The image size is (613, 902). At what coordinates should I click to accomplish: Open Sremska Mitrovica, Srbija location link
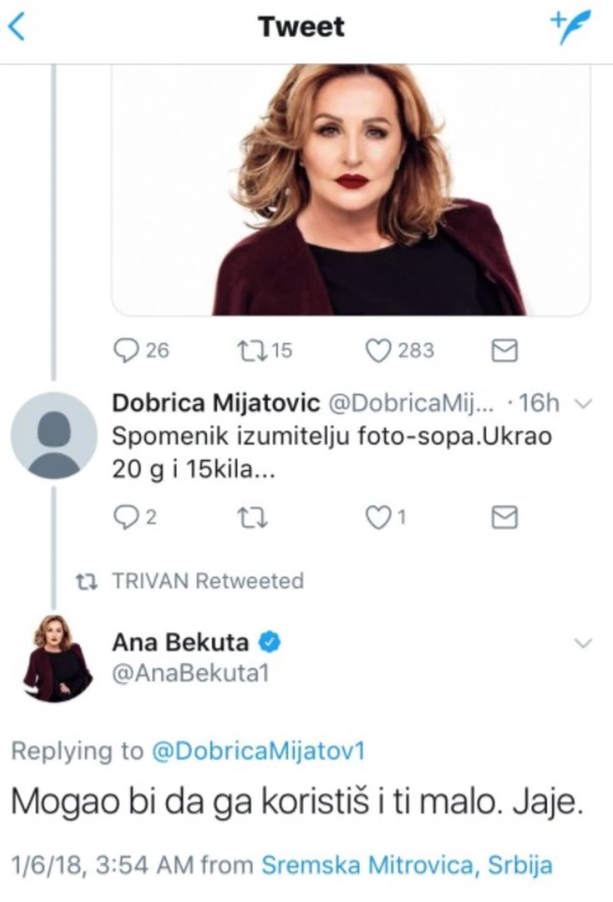407,865
